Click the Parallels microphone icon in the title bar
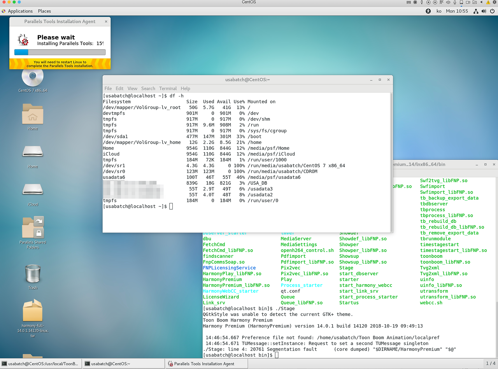This screenshot has height=369, width=498. point(454,3)
